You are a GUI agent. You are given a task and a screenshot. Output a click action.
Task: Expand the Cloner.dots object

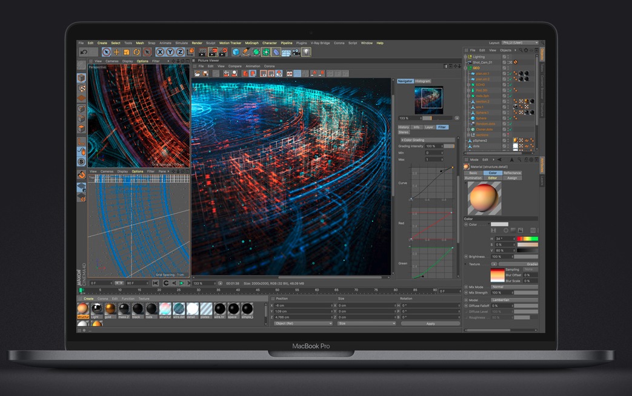click(468, 130)
